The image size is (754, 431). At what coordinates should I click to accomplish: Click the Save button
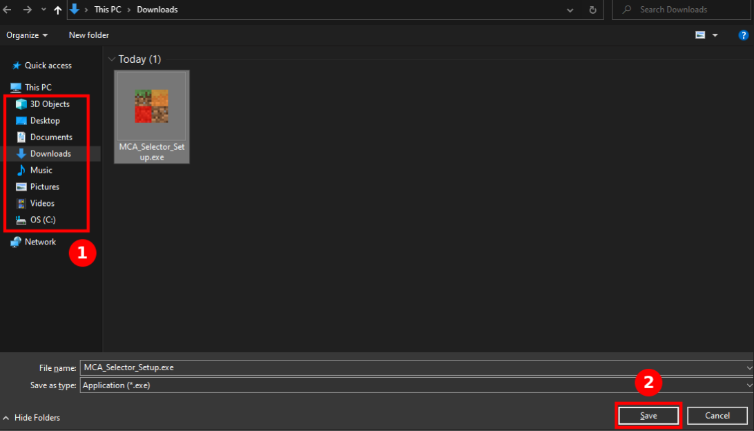pos(648,416)
